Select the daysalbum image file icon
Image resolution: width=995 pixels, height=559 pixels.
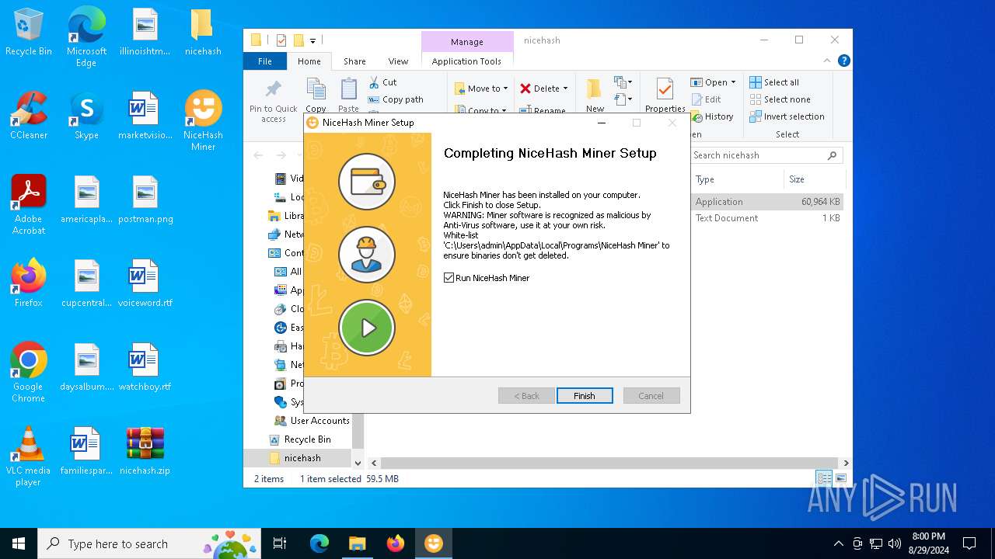click(x=86, y=368)
